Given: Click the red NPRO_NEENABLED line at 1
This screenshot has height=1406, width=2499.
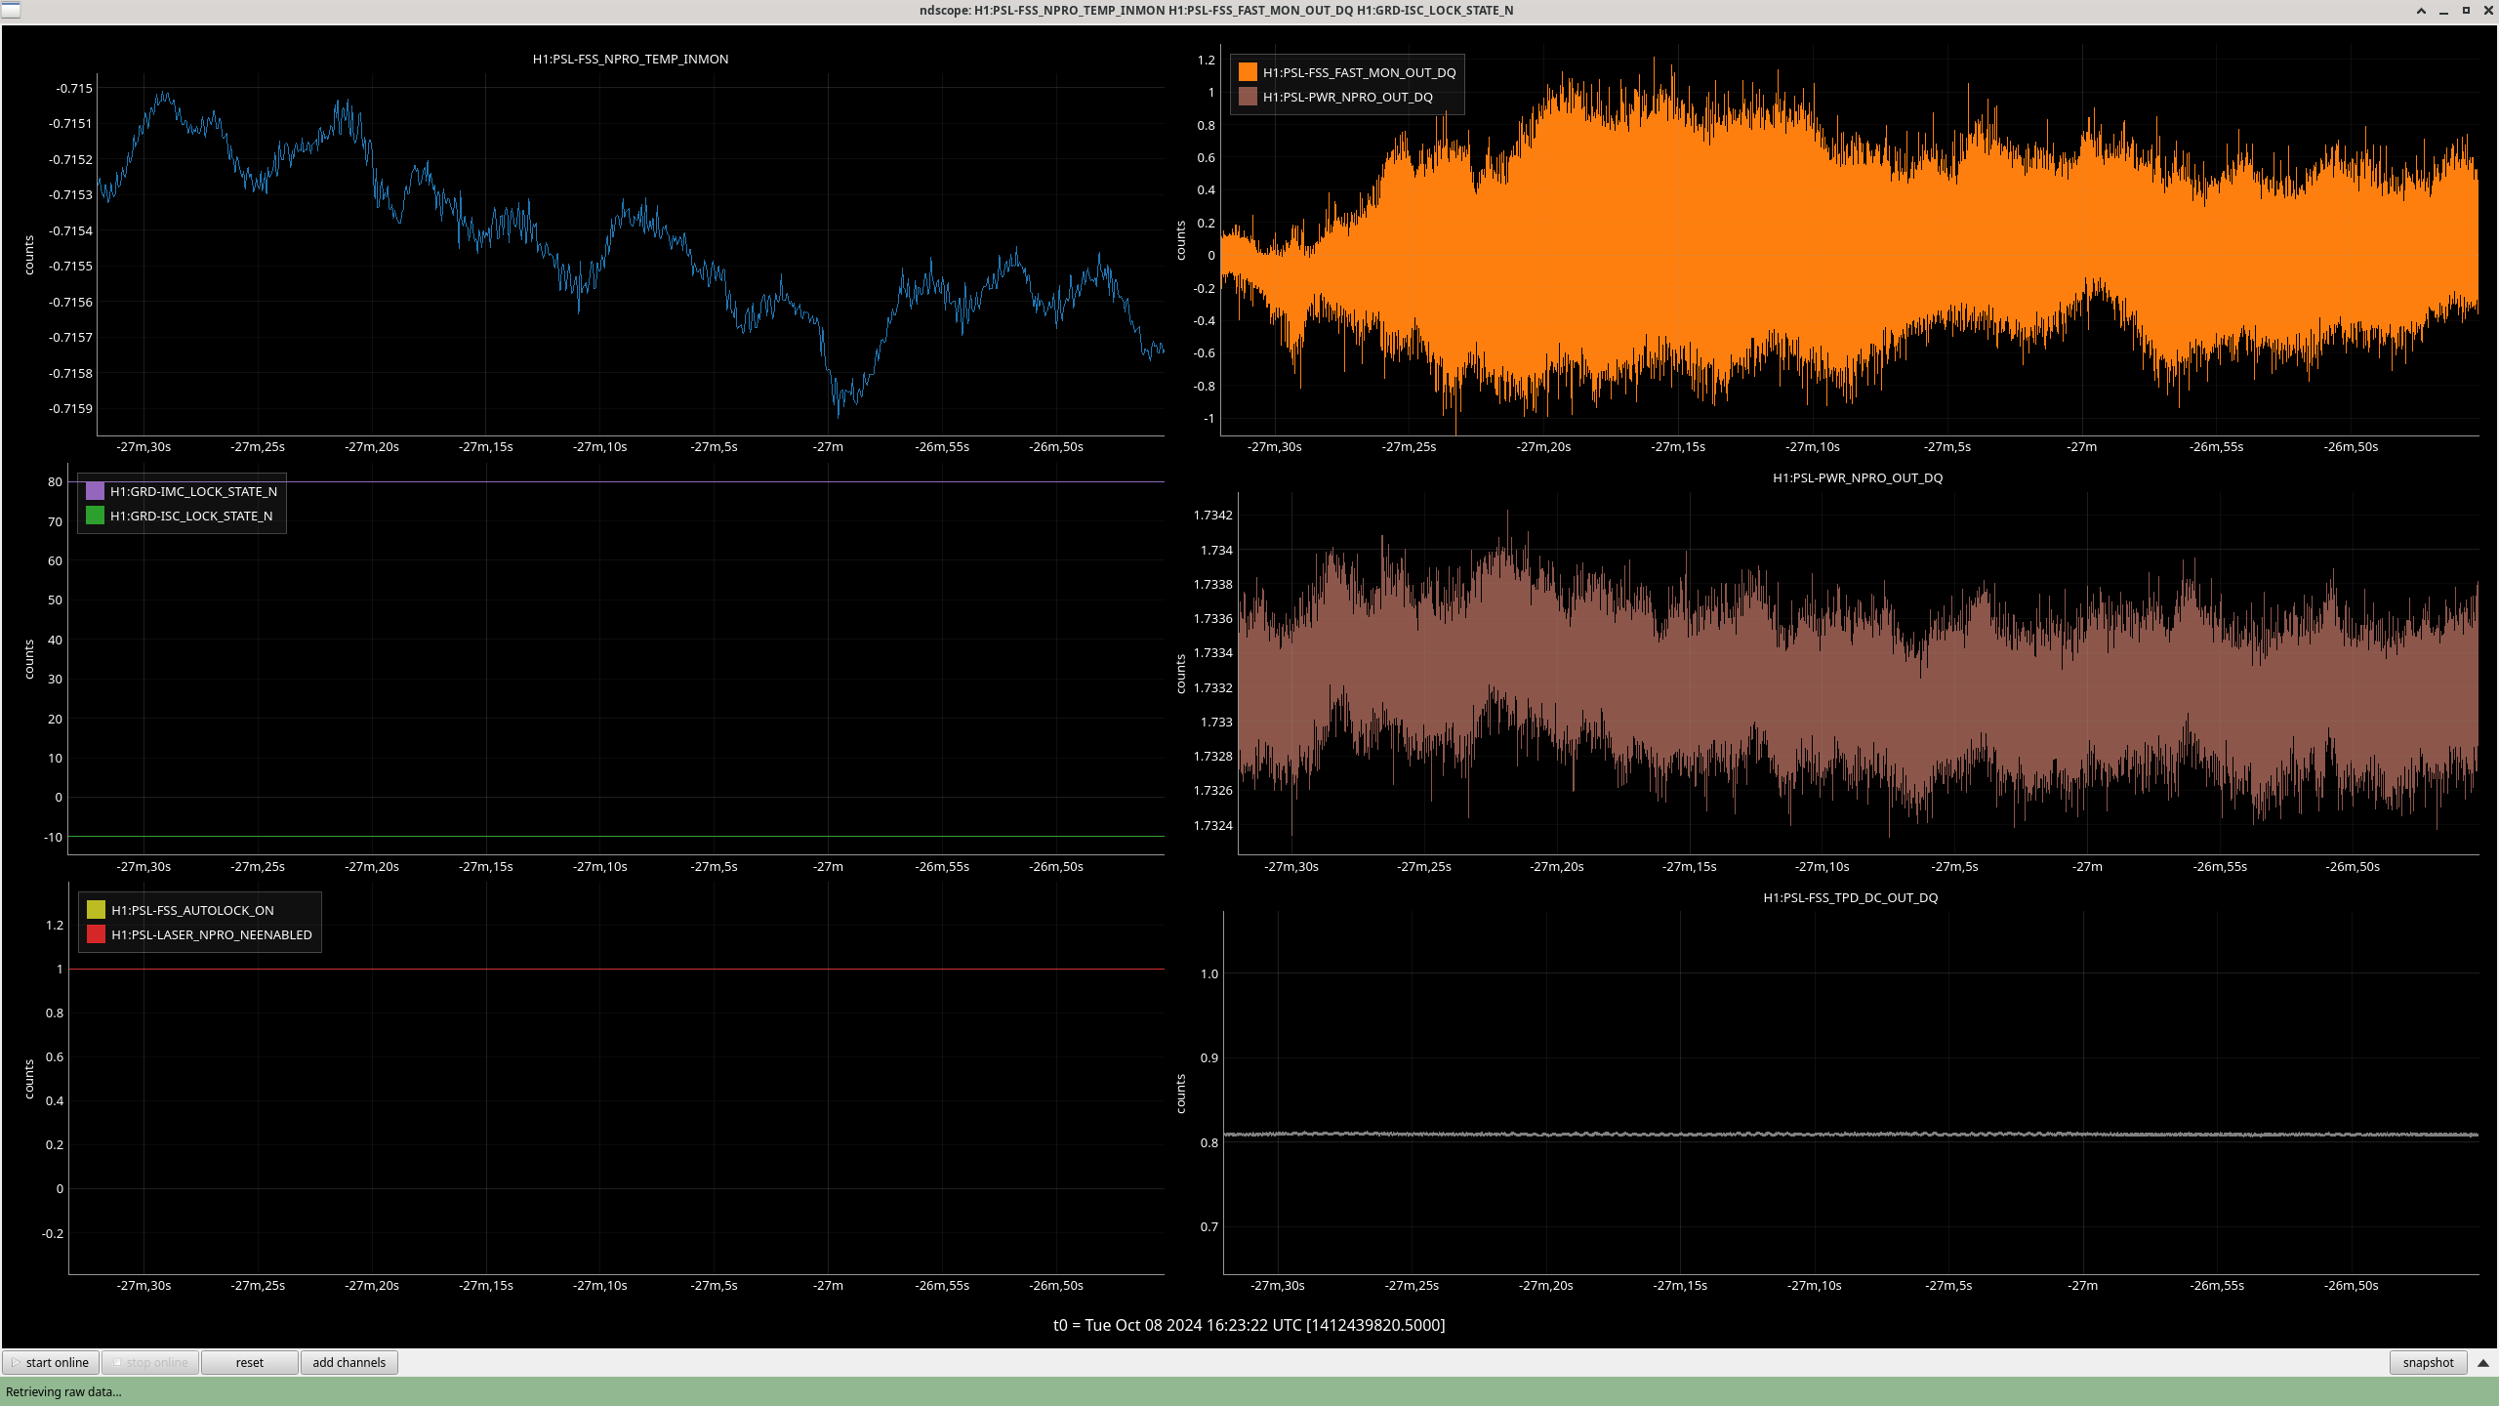Looking at the screenshot, I should [x=616, y=969].
